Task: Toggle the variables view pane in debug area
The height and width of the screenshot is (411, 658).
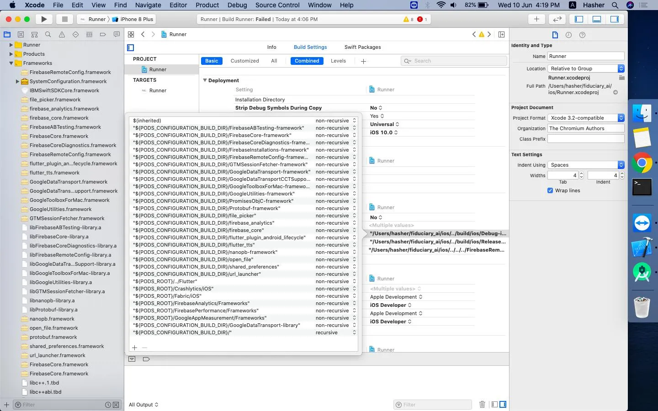Action: 494,405
